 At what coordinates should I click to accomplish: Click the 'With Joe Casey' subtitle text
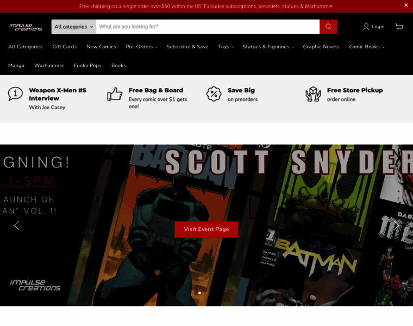[x=47, y=108]
